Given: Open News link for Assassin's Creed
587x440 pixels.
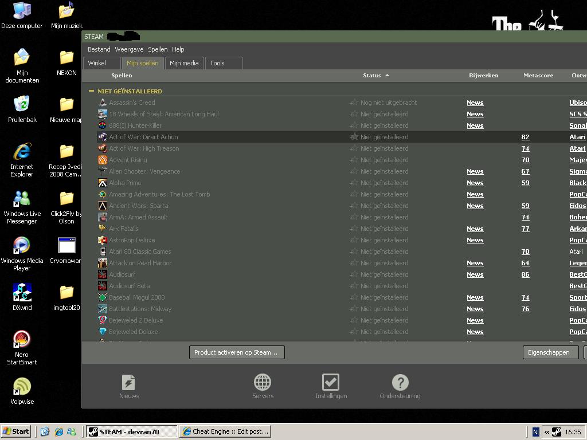Looking at the screenshot, I should click(x=475, y=103).
